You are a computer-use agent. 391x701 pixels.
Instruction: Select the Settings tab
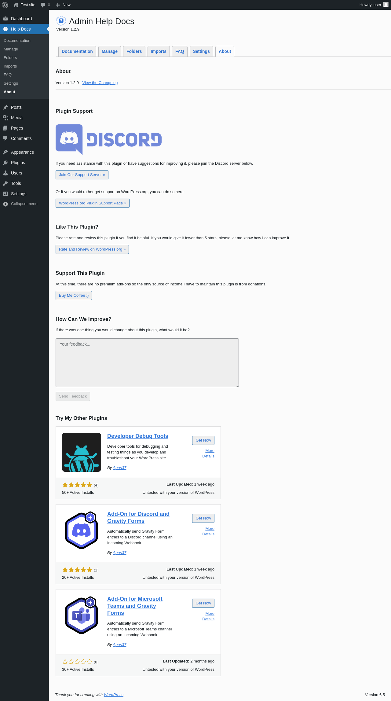[201, 51]
